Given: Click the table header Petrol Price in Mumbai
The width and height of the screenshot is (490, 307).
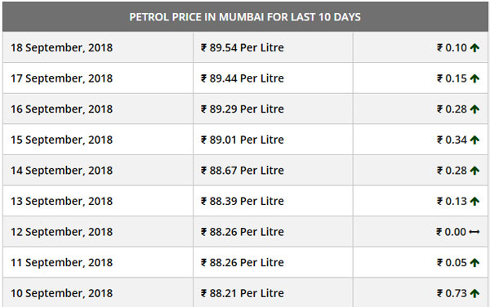Looking at the screenshot, I should [x=245, y=17].
